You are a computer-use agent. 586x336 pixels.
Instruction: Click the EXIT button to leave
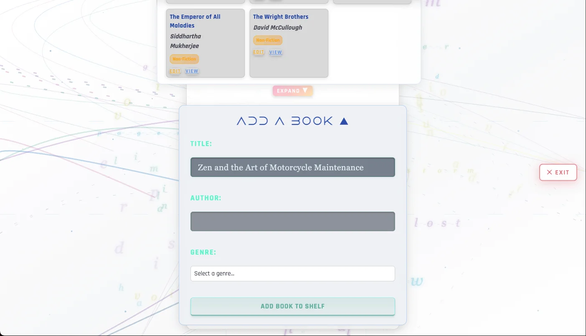[x=558, y=172]
